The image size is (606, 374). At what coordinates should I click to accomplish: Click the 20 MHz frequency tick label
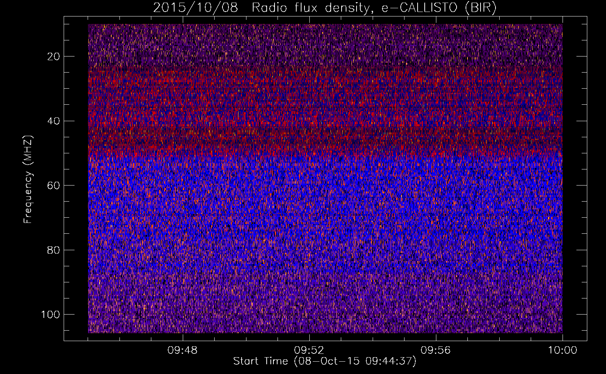point(54,56)
